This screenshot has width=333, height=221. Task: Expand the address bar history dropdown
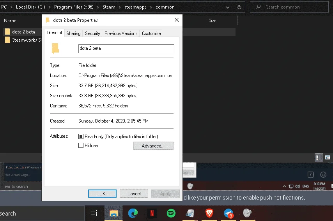pyautogui.click(x=227, y=7)
